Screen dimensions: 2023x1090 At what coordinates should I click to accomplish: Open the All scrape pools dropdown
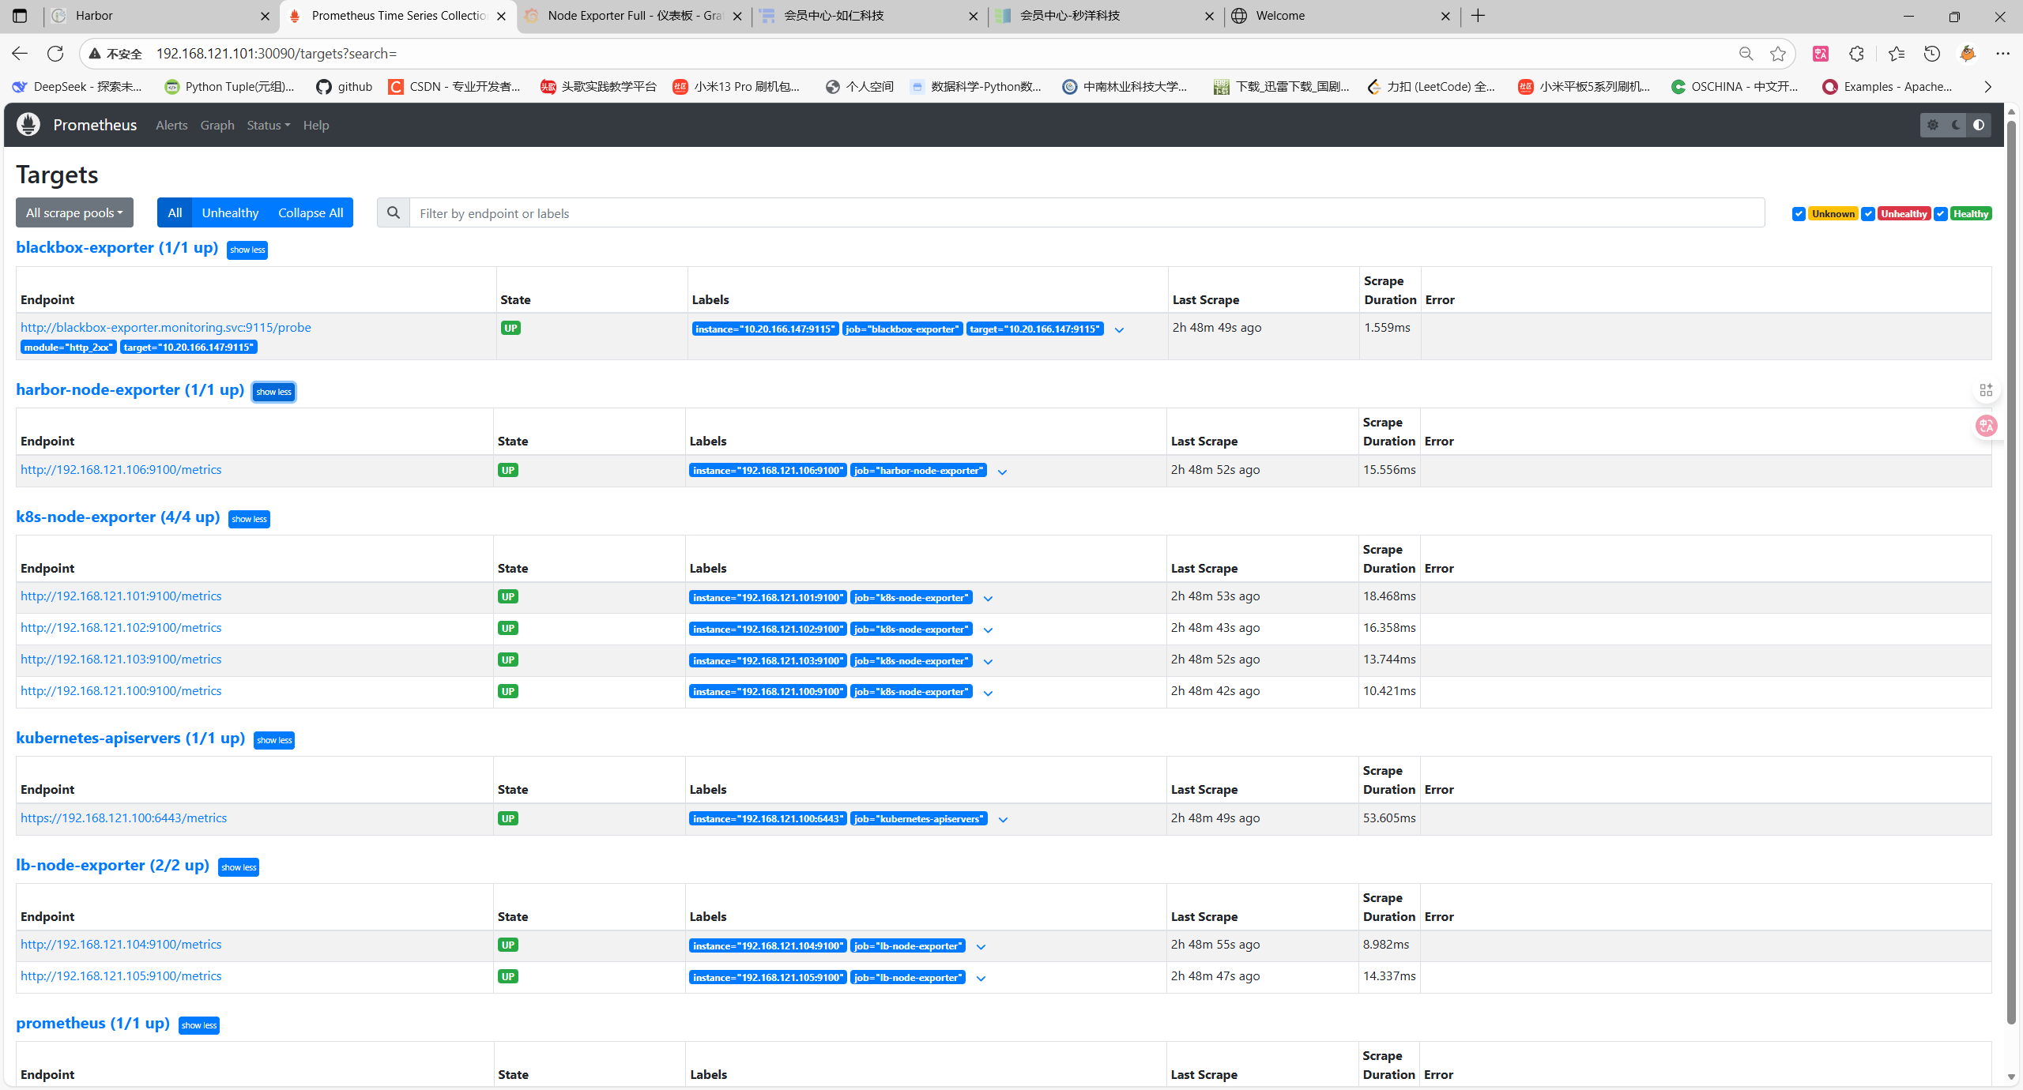tap(74, 213)
